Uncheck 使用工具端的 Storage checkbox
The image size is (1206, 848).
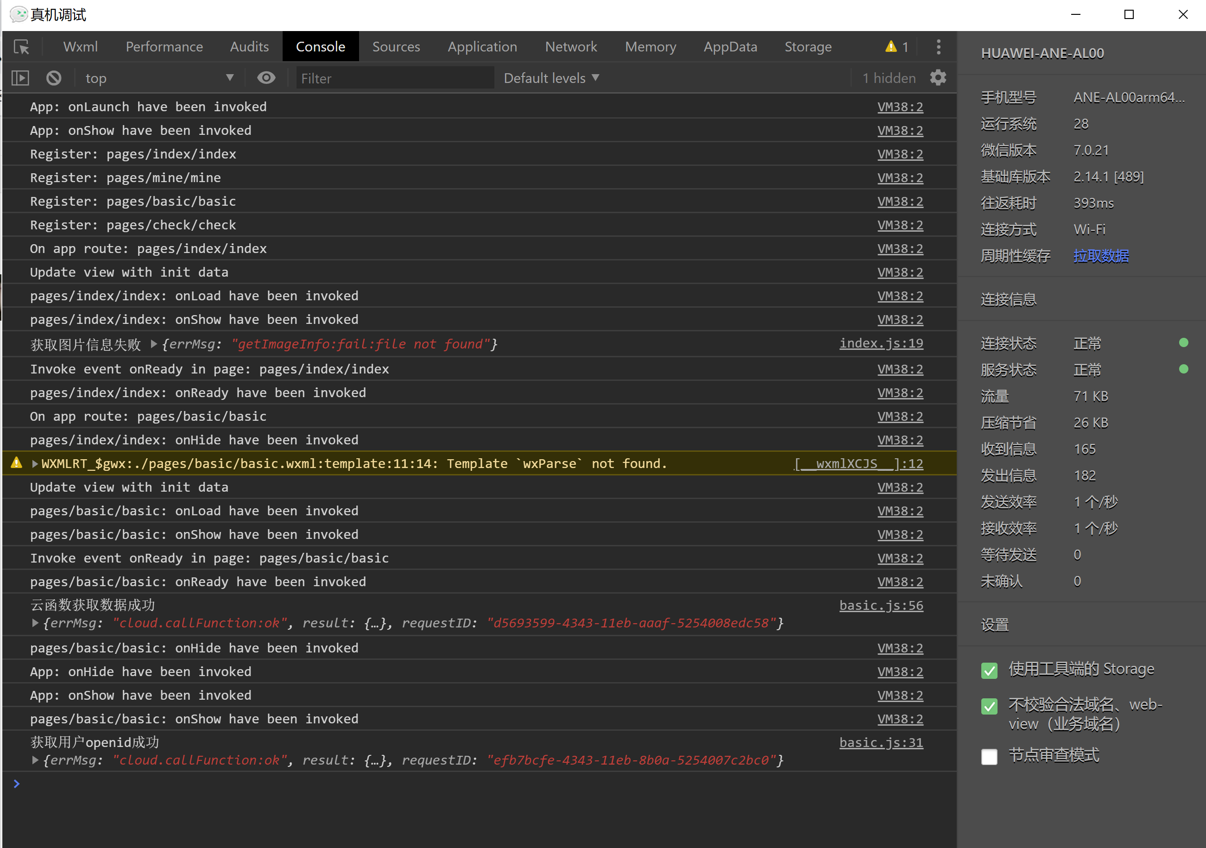989,671
